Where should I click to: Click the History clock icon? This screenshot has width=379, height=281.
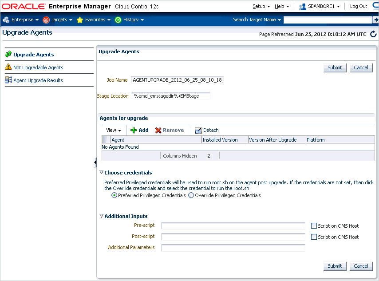pyautogui.click(x=118, y=20)
